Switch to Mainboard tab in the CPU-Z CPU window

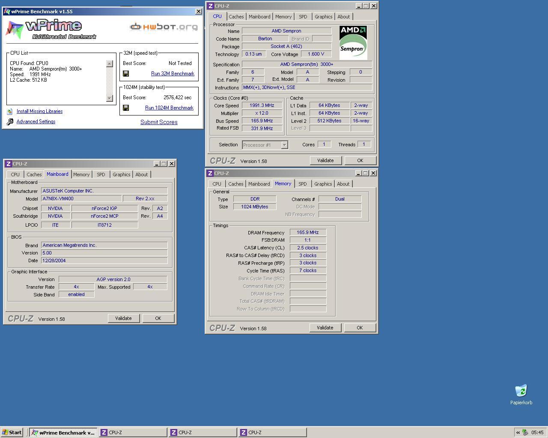(259, 17)
